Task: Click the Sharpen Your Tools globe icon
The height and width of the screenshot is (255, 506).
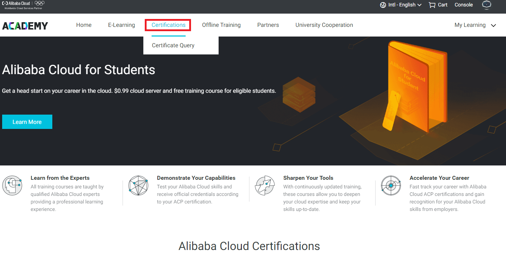Action: (x=265, y=186)
